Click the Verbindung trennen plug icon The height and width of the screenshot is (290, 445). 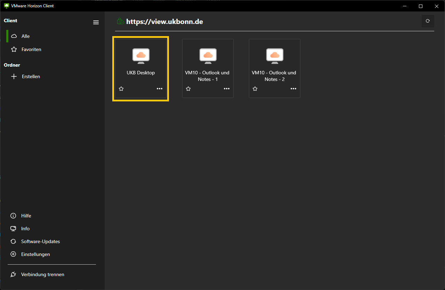(x=13, y=274)
